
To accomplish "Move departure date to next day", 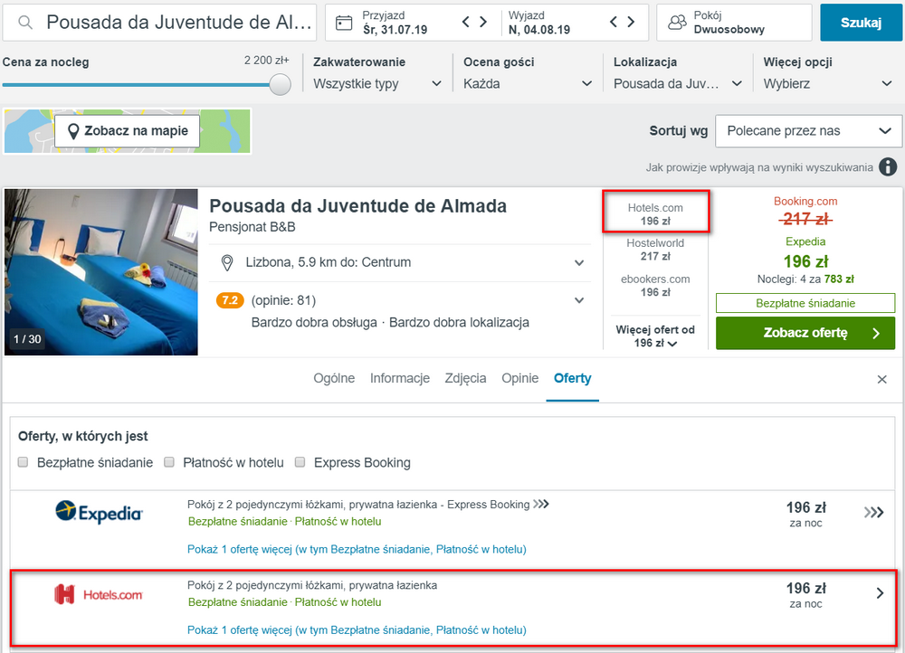I will 632,22.
